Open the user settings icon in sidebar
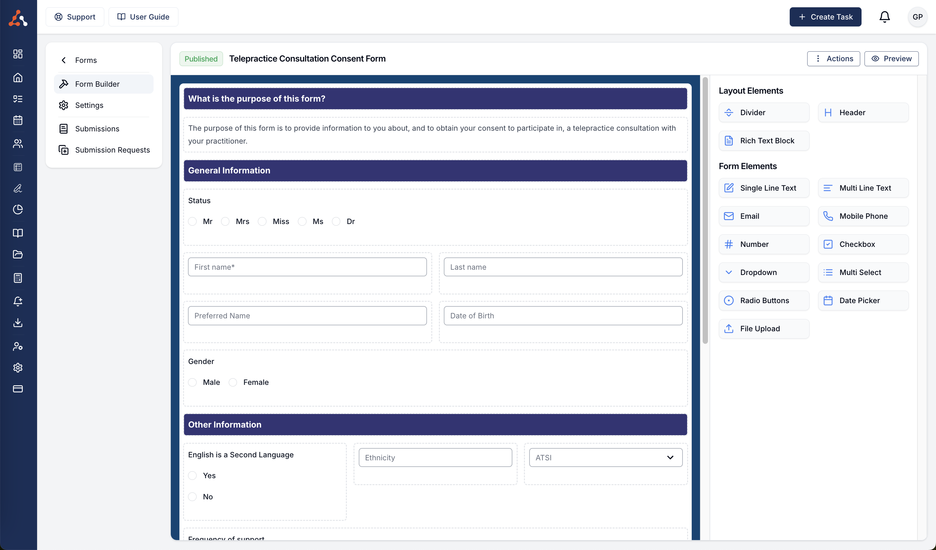The height and width of the screenshot is (550, 936). click(18, 346)
